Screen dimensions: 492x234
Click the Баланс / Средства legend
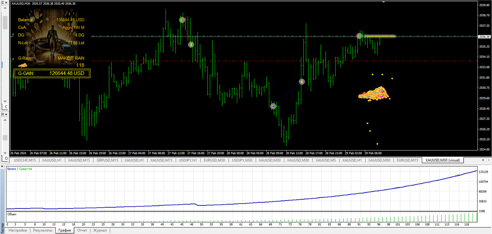(19, 169)
